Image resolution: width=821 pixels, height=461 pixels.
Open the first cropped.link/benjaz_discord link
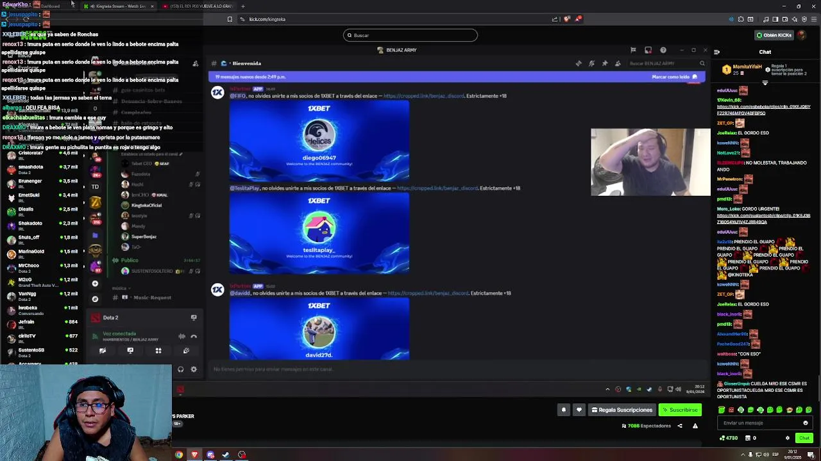pos(423,96)
